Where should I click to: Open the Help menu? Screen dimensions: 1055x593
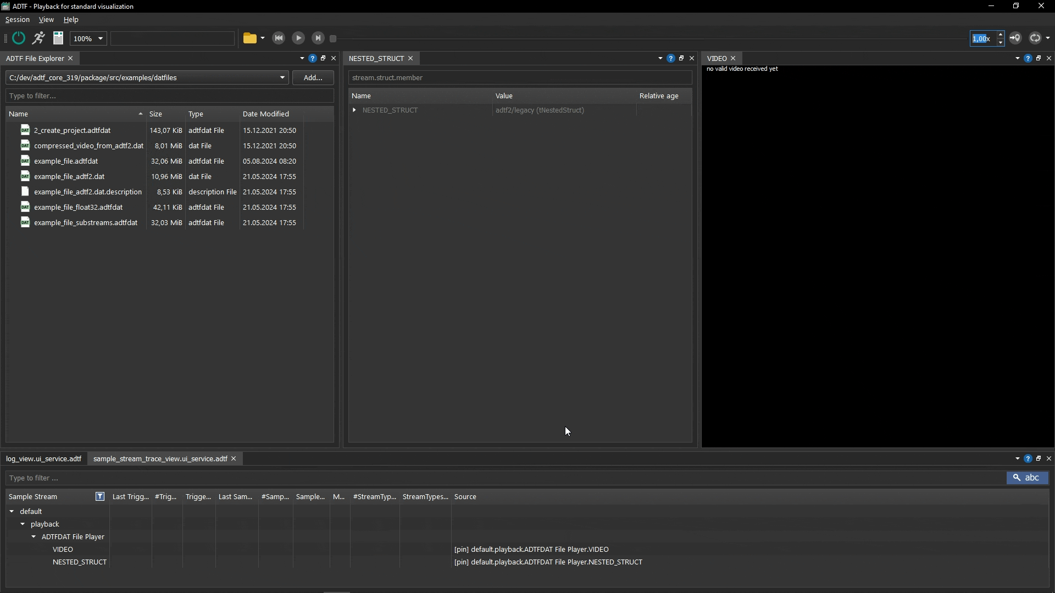[71, 19]
